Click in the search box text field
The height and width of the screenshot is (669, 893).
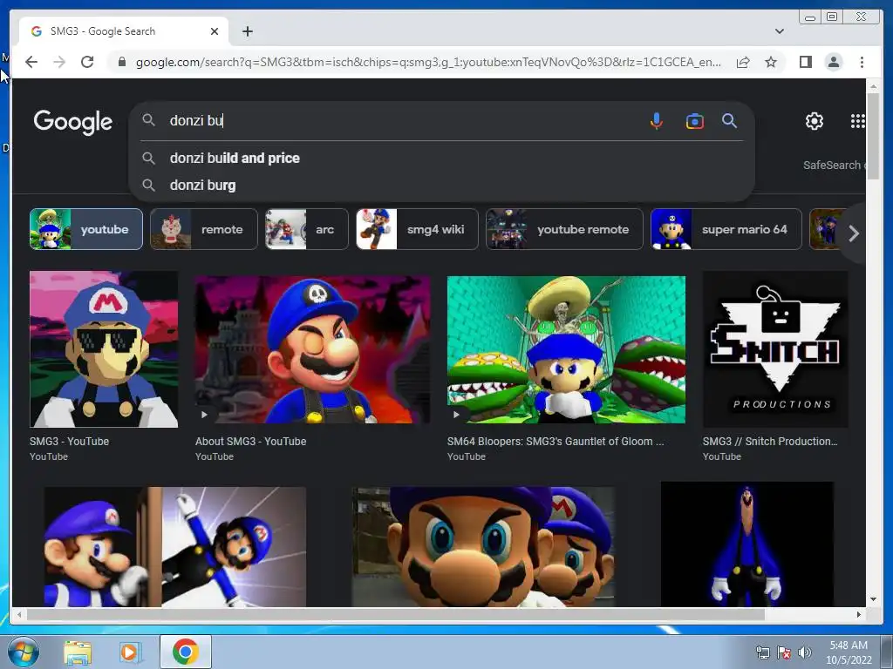(399, 120)
